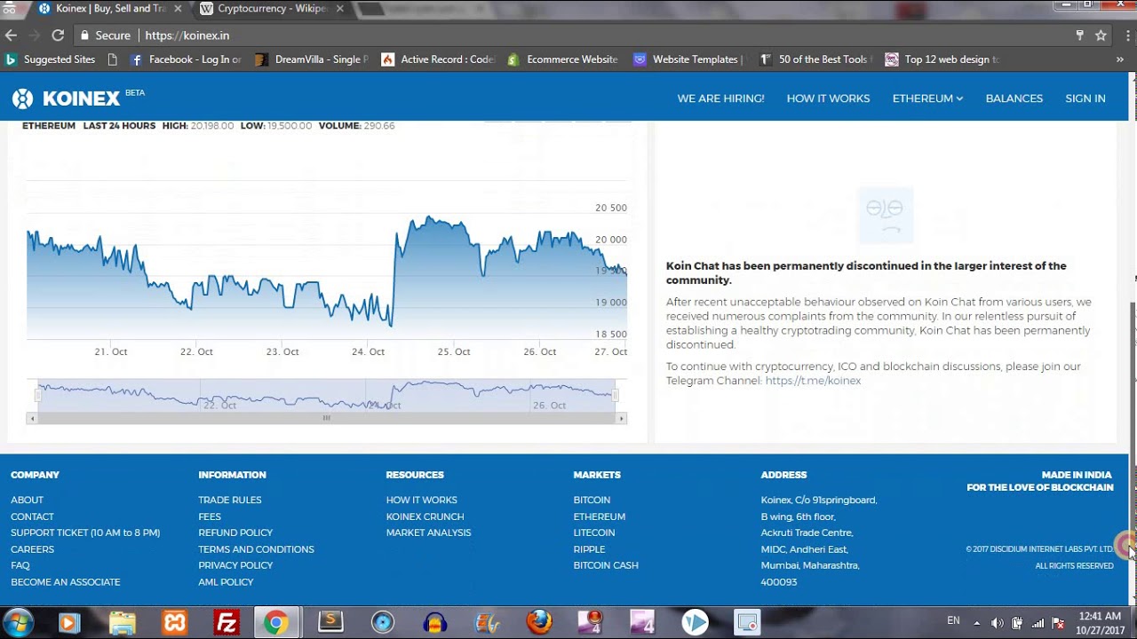Show more bookmarks chevron
Viewport: 1137px width, 639px height.
[1120, 59]
